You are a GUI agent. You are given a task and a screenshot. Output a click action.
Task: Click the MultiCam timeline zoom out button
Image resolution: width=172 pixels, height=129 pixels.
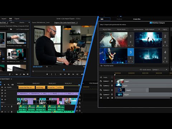pos(101,98)
